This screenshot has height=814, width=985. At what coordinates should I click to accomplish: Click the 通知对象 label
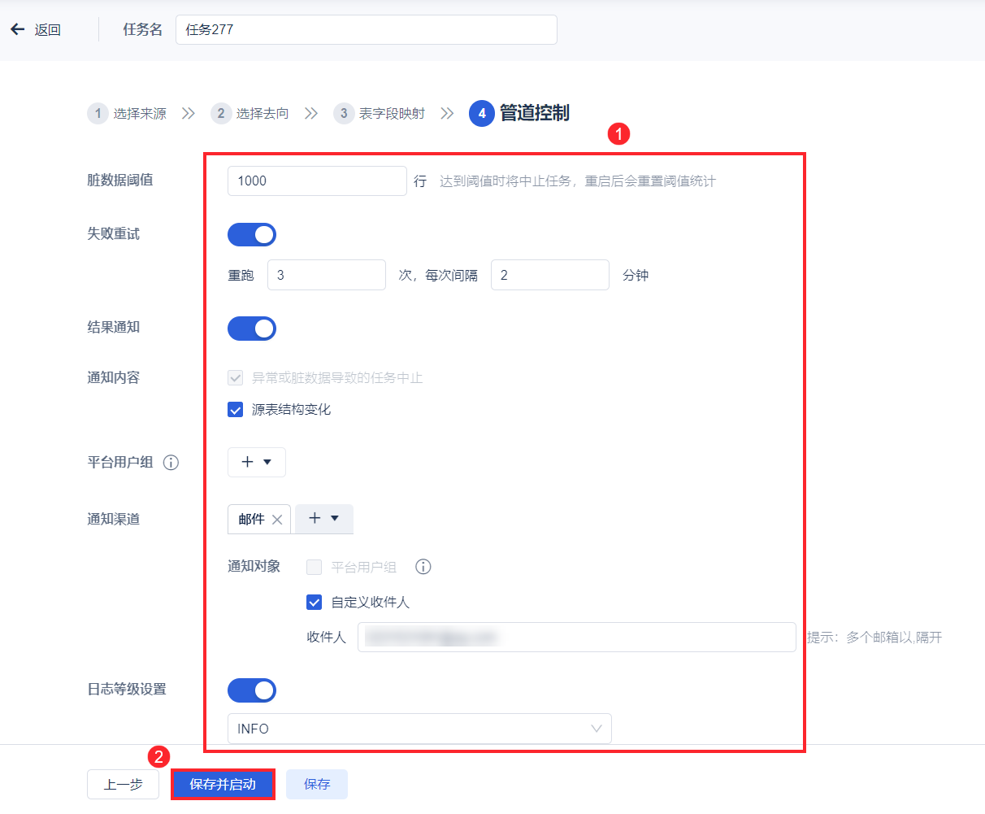point(254,567)
